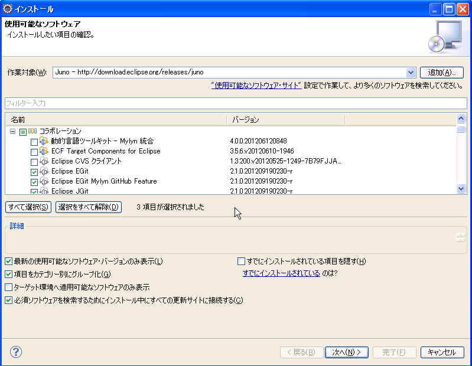Uncheck the Eclipse EGit checkbox
The height and width of the screenshot is (366, 472).
pyautogui.click(x=34, y=172)
